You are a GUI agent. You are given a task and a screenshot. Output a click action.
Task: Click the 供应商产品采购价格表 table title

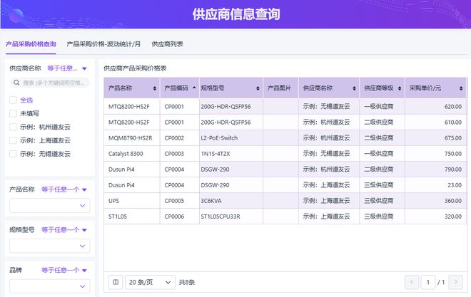click(x=135, y=68)
